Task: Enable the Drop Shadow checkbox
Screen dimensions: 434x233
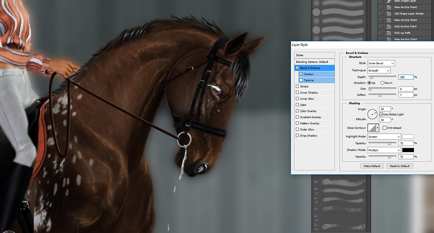Action: 297,135
